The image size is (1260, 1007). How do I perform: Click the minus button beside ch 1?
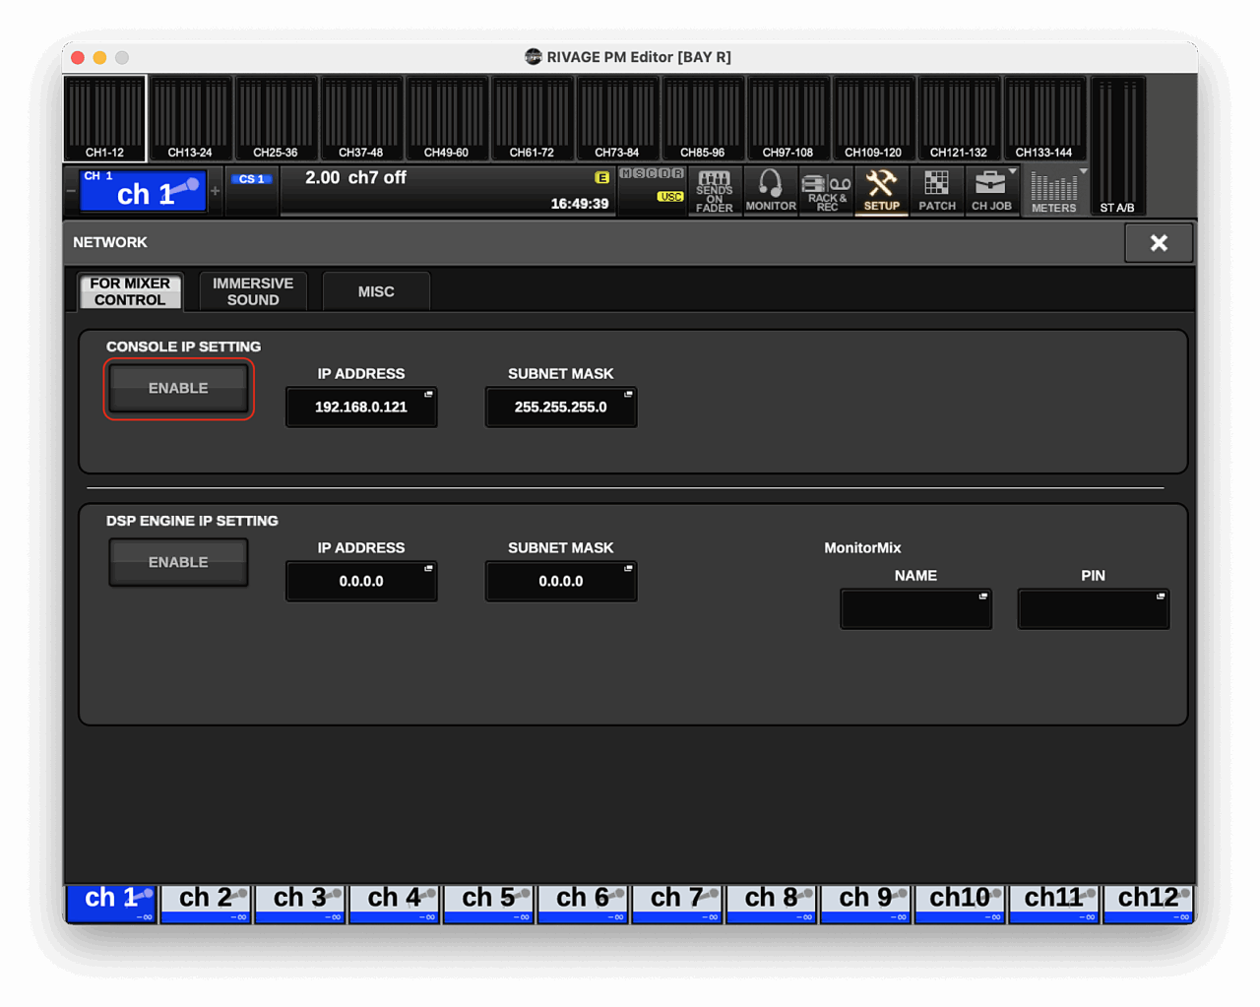pyautogui.click(x=71, y=191)
